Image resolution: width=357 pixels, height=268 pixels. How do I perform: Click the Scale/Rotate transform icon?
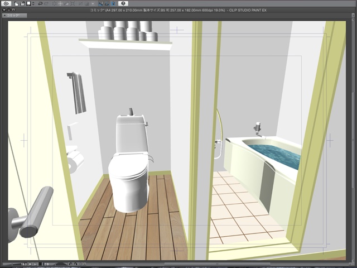click(x=73, y=4)
